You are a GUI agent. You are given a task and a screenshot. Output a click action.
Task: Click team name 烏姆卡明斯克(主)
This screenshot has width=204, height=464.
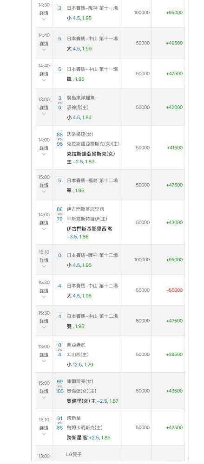pyautogui.click(x=85, y=428)
